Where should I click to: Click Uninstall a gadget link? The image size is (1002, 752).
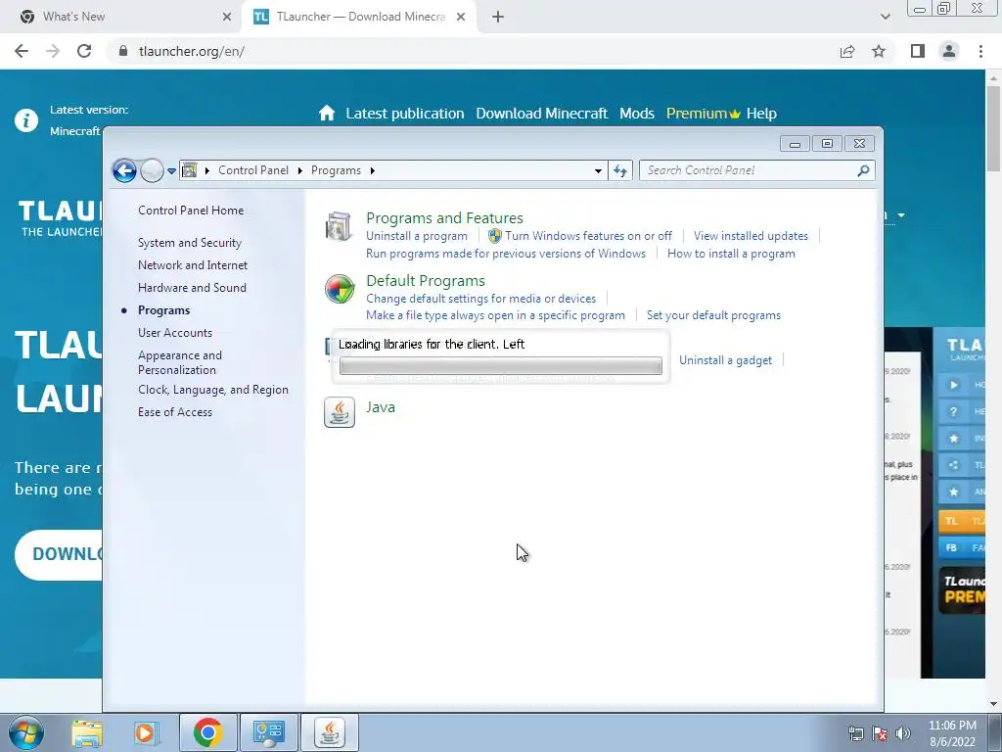click(x=725, y=360)
